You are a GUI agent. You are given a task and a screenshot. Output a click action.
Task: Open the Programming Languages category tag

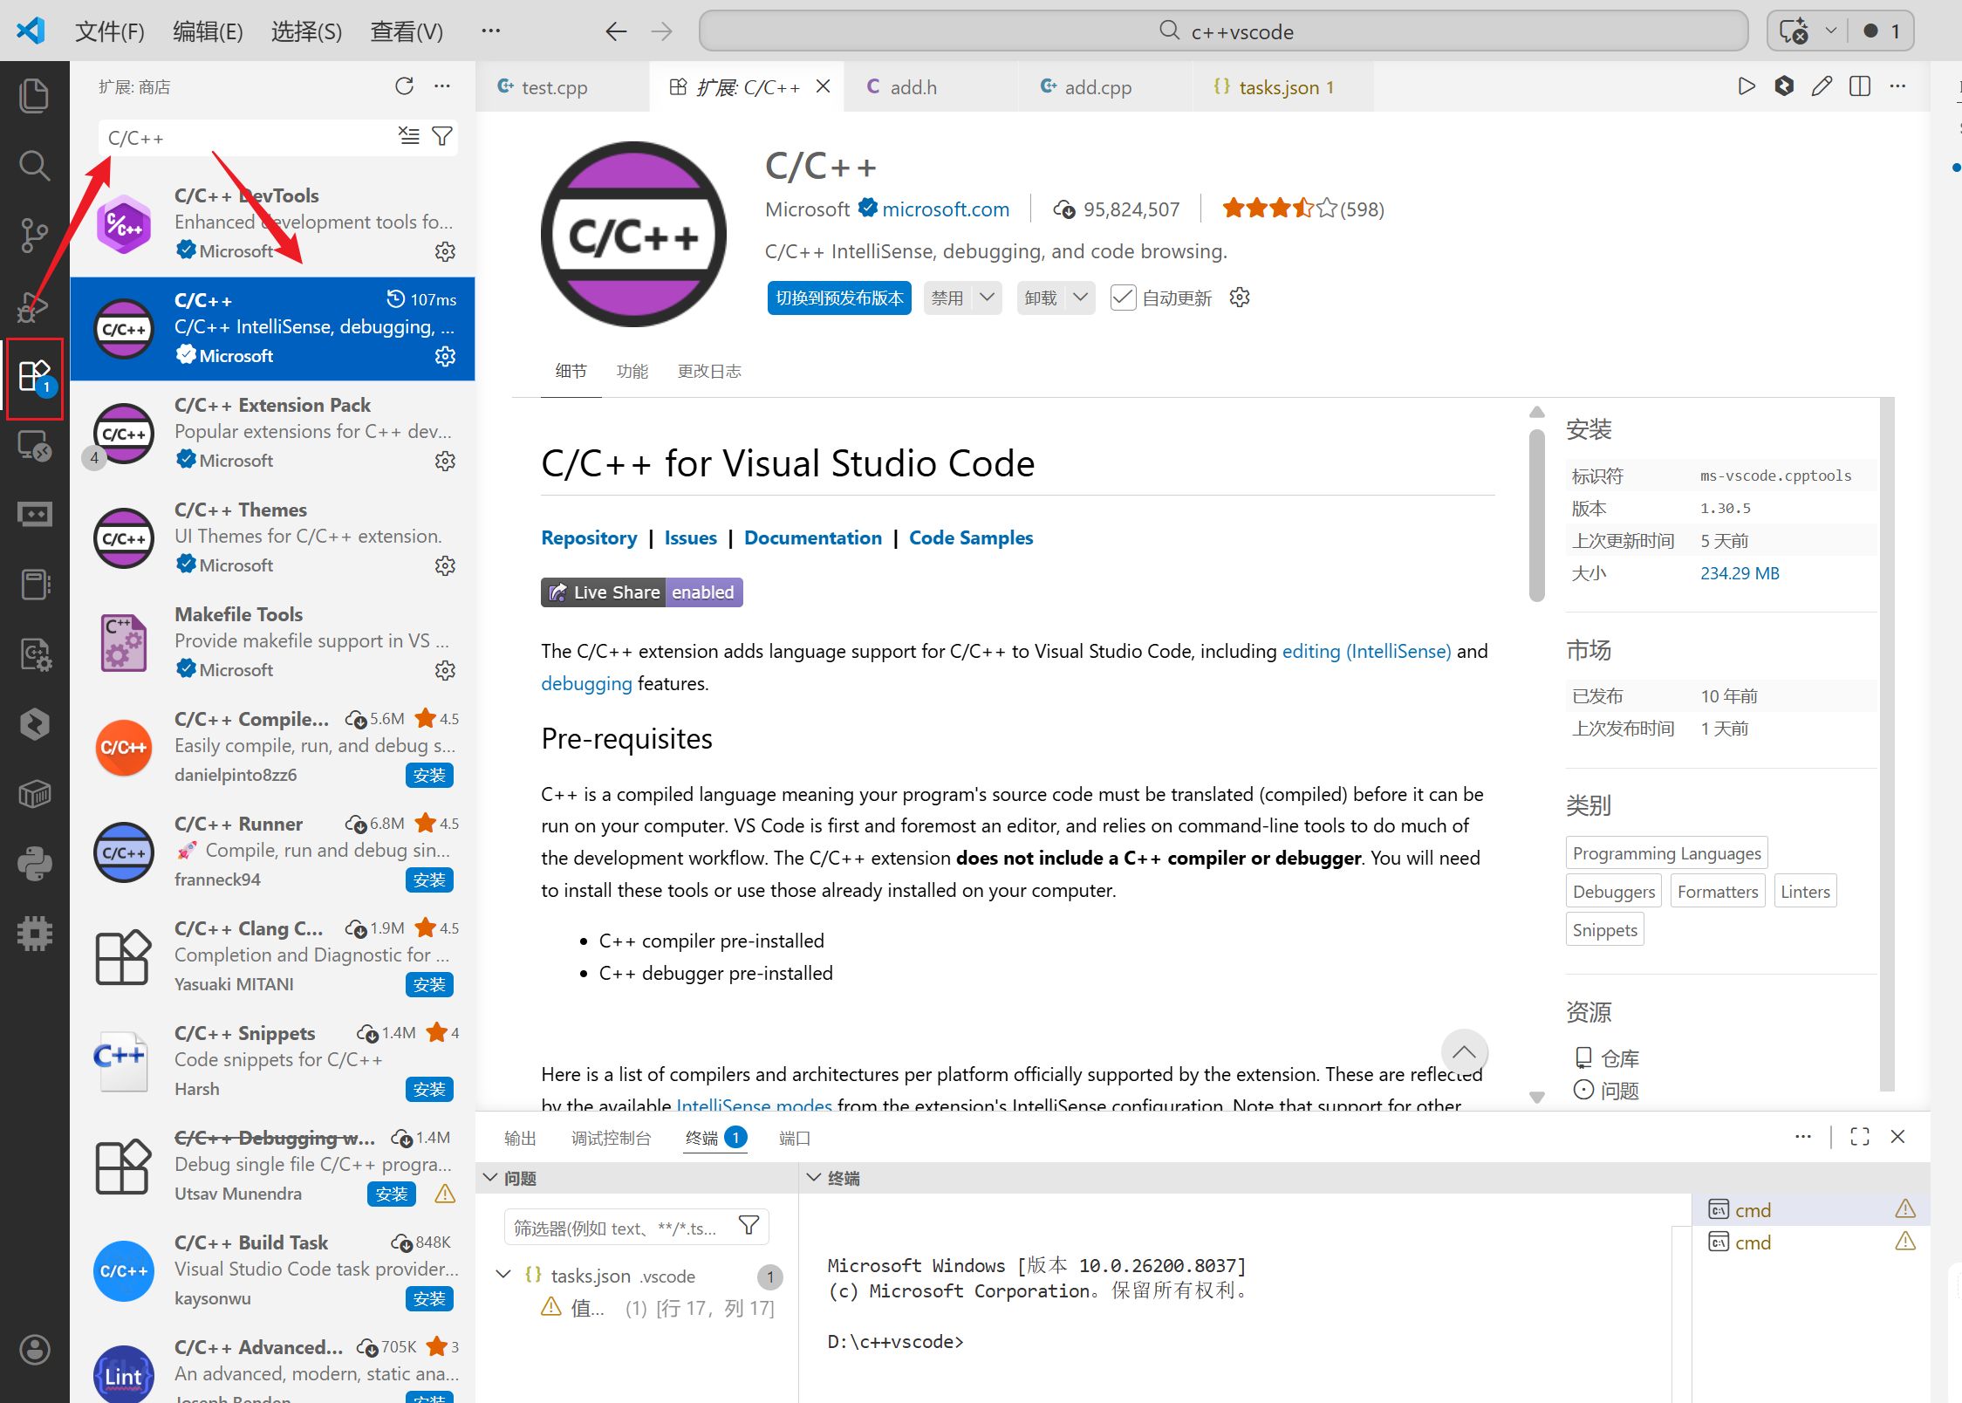pyautogui.click(x=1666, y=852)
